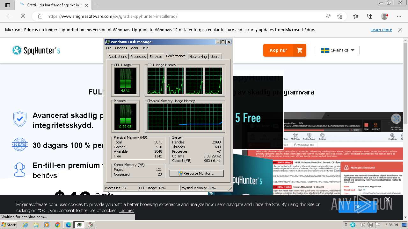Follow the Learn more link

[x=381, y=30]
